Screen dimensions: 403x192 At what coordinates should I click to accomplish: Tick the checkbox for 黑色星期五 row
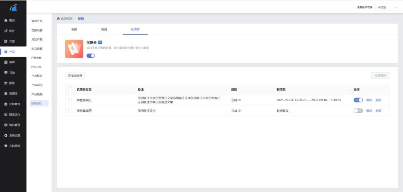pos(70,100)
